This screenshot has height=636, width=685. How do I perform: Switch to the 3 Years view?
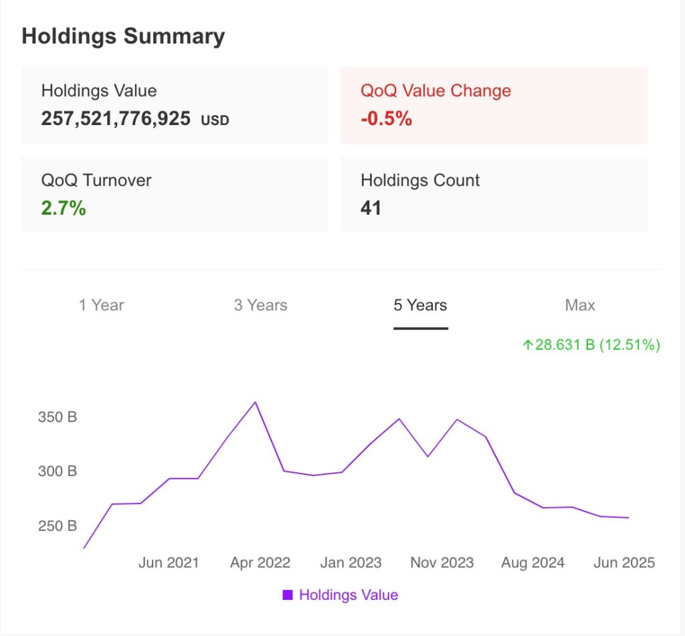click(260, 305)
